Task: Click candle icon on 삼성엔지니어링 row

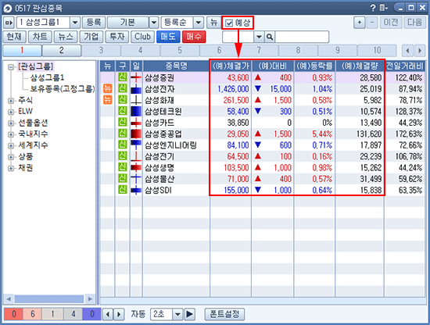Action: click(x=136, y=145)
